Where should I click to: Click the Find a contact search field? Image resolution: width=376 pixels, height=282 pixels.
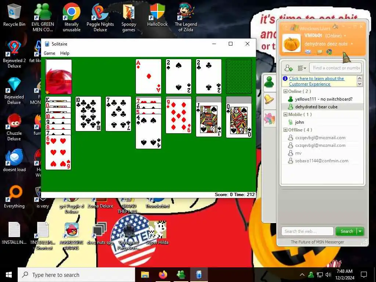(x=335, y=68)
